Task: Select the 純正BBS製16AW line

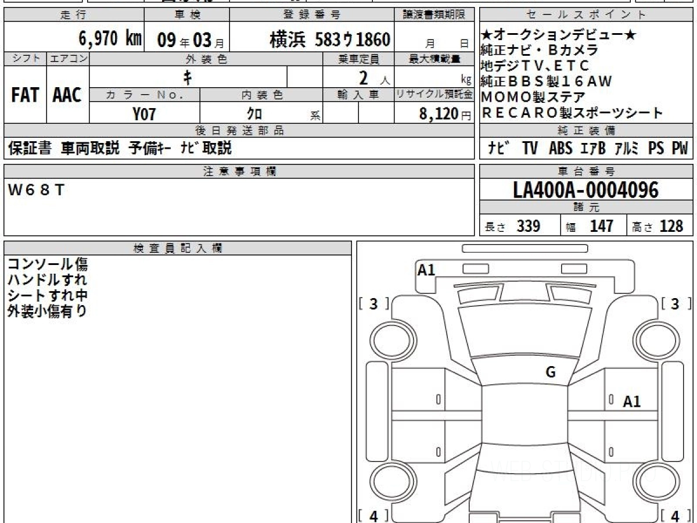Action: point(547,81)
